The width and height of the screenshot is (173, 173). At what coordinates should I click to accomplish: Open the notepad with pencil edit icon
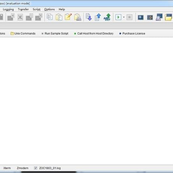point(68,17)
